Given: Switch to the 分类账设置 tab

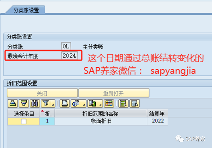Looking at the screenshot, I should (26, 10).
